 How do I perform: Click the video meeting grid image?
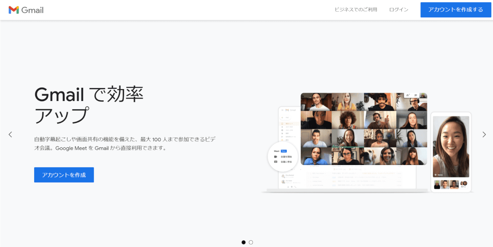(364, 129)
